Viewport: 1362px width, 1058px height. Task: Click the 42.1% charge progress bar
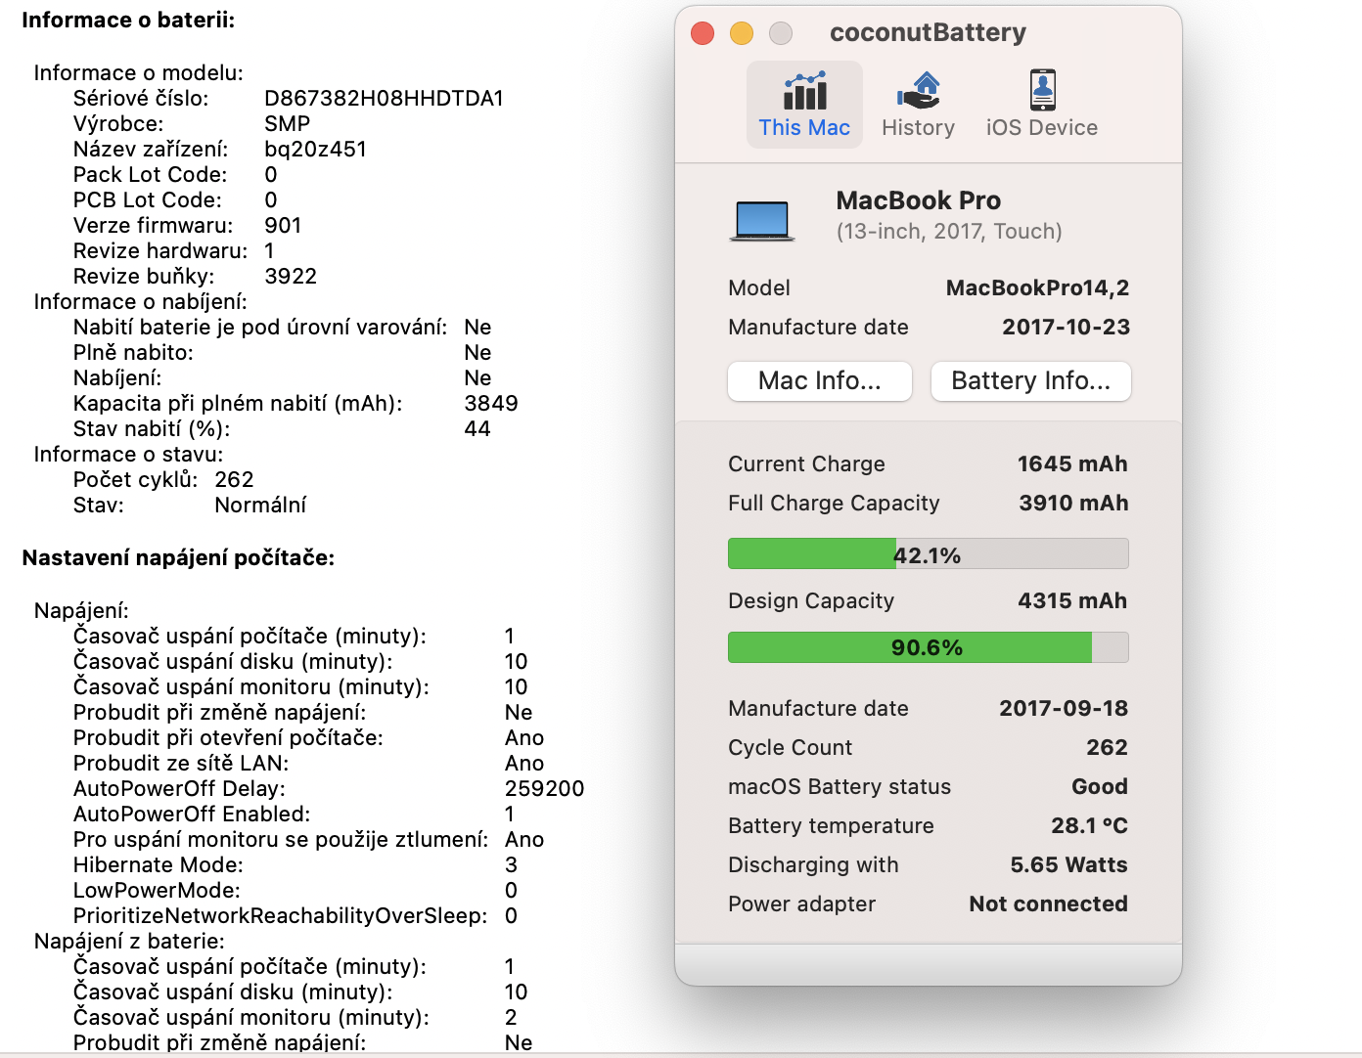coord(928,554)
